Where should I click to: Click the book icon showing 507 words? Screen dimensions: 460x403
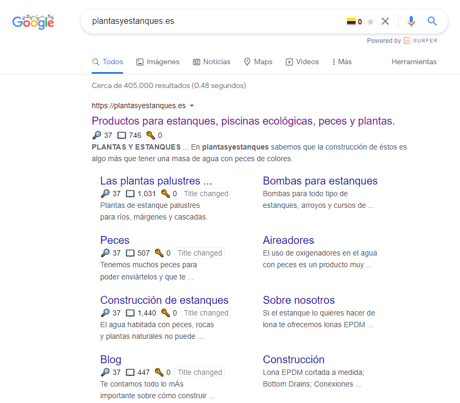point(130,253)
